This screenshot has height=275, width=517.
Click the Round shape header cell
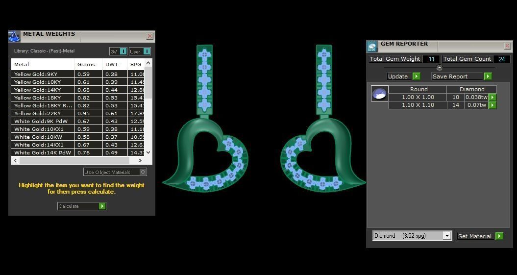[418, 89]
